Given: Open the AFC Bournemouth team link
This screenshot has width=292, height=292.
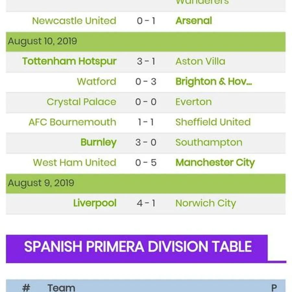Looking at the screenshot, I should pos(72,122).
